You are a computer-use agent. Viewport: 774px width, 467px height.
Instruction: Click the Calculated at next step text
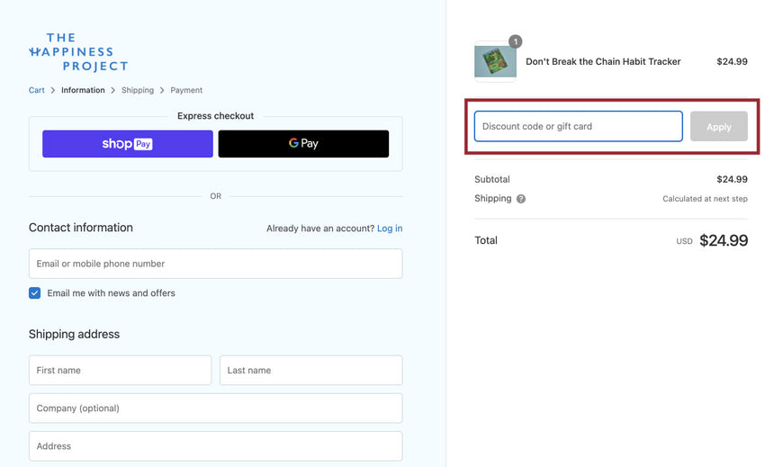click(705, 199)
